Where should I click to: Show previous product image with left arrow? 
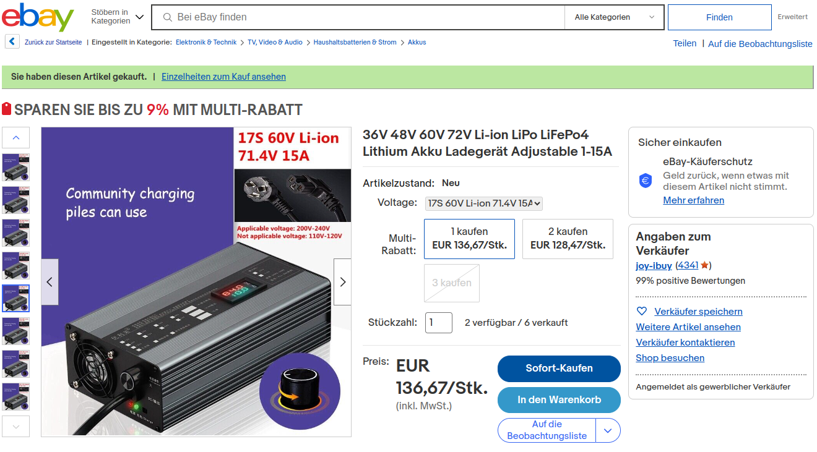click(x=50, y=282)
